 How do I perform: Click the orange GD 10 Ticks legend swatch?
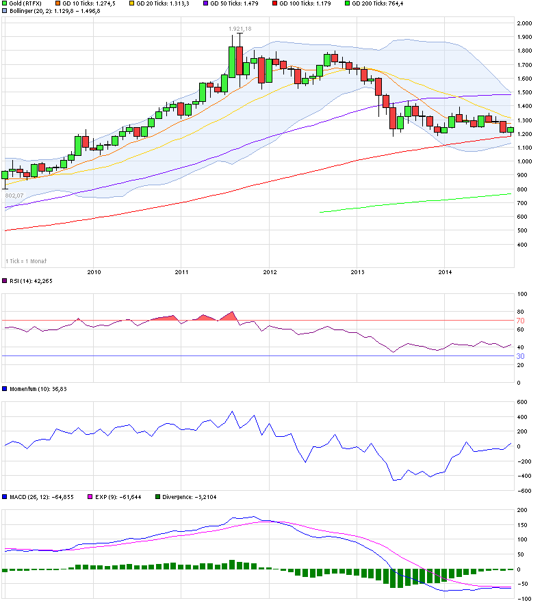point(56,3)
